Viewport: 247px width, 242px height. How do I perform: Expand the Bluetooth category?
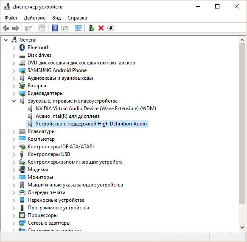[14, 47]
